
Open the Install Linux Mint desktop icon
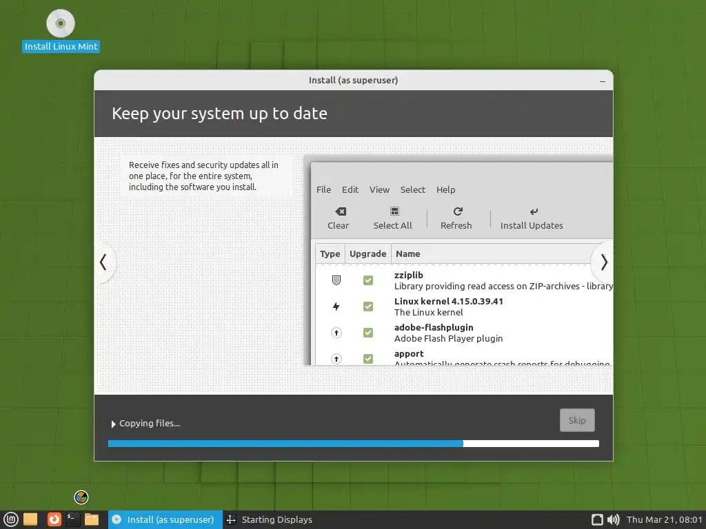61,30
